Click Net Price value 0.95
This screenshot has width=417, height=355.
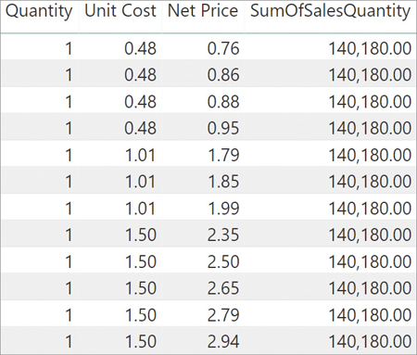pyautogui.click(x=223, y=128)
